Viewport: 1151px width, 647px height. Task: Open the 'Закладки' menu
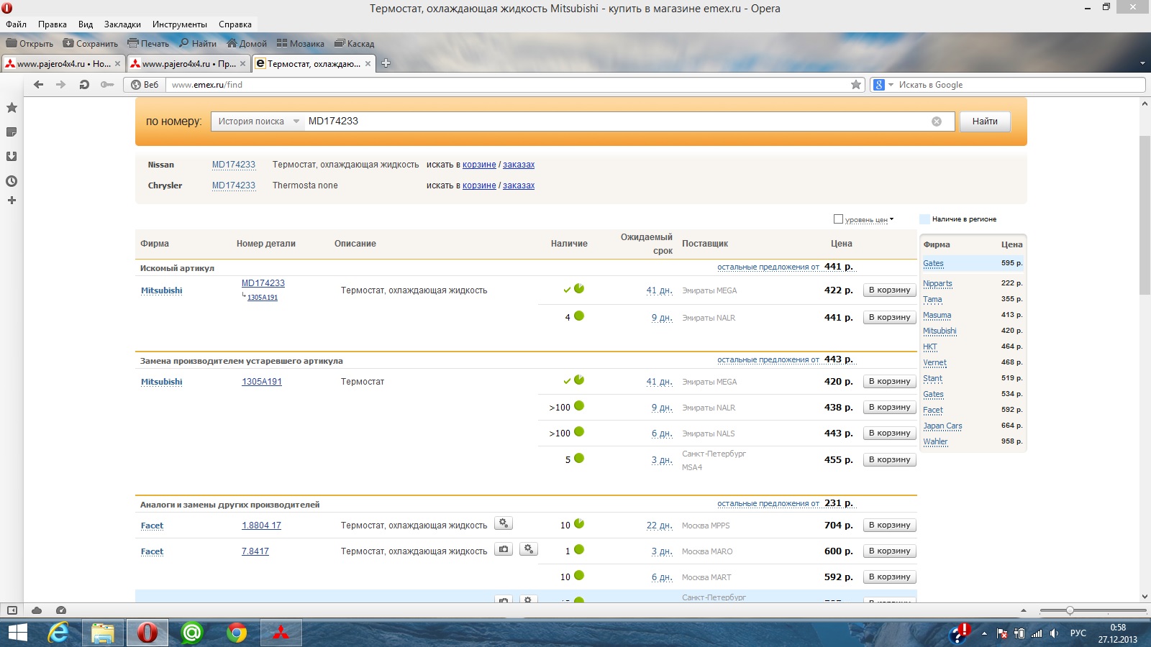coord(122,24)
